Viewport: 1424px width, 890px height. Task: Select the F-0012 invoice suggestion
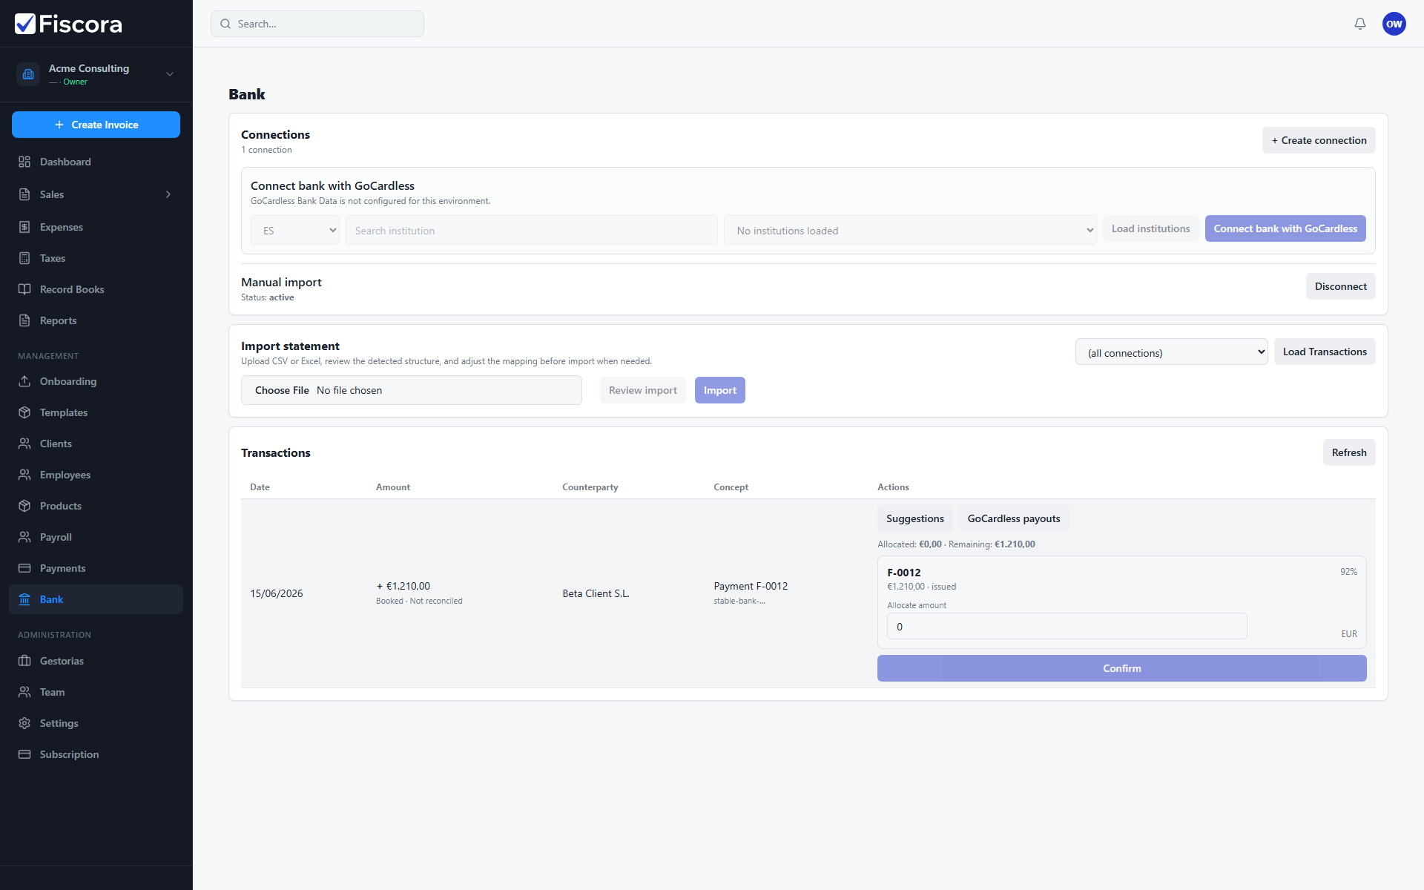1121,601
